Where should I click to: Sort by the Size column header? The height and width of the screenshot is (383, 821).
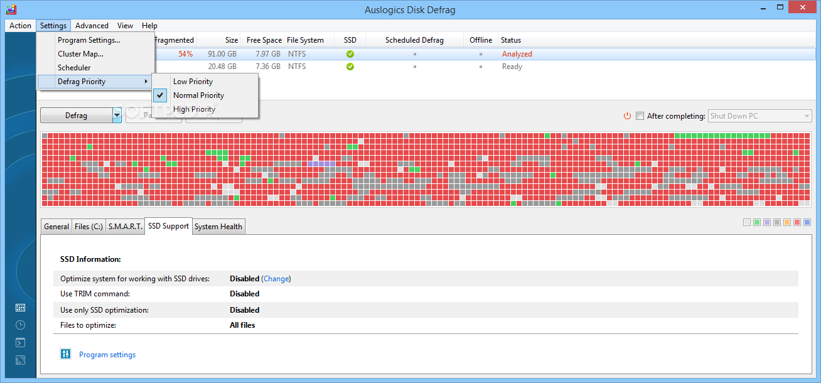tap(218, 40)
